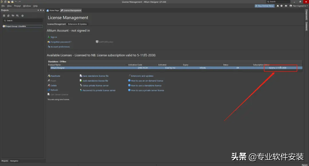309x166 pixels.
Task: Select Project Group 1.DsnWrk in tree
Action: (x=23, y=26)
